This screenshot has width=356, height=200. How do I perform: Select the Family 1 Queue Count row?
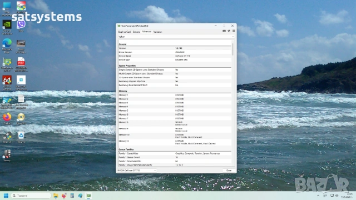(175, 157)
